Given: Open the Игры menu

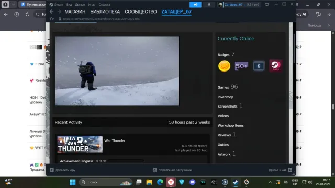Looking at the screenshot, I should [x=92, y=5].
